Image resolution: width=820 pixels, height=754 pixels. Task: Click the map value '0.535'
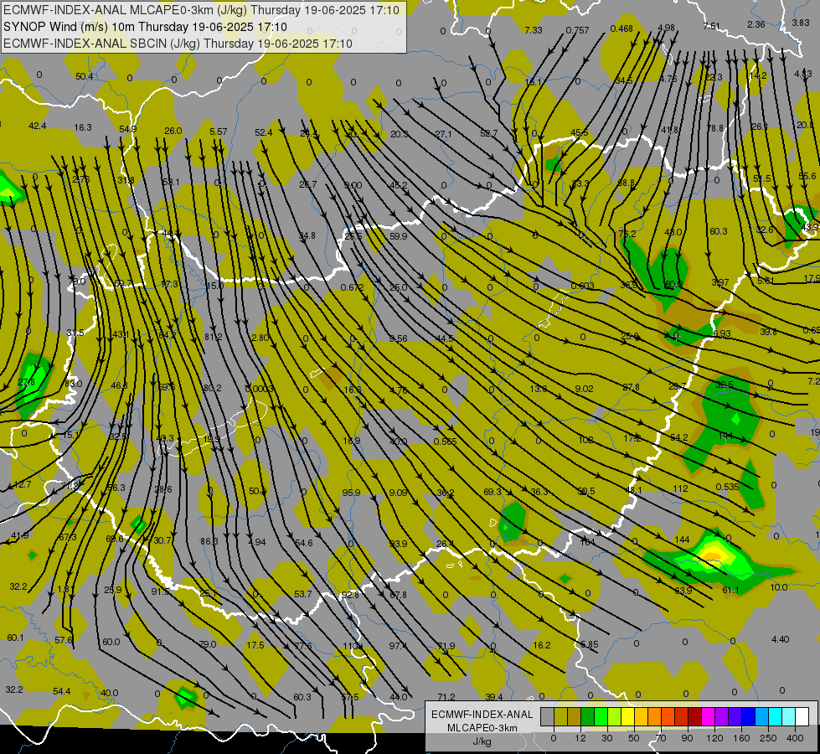pyautogui.click(x=727, y=487)
